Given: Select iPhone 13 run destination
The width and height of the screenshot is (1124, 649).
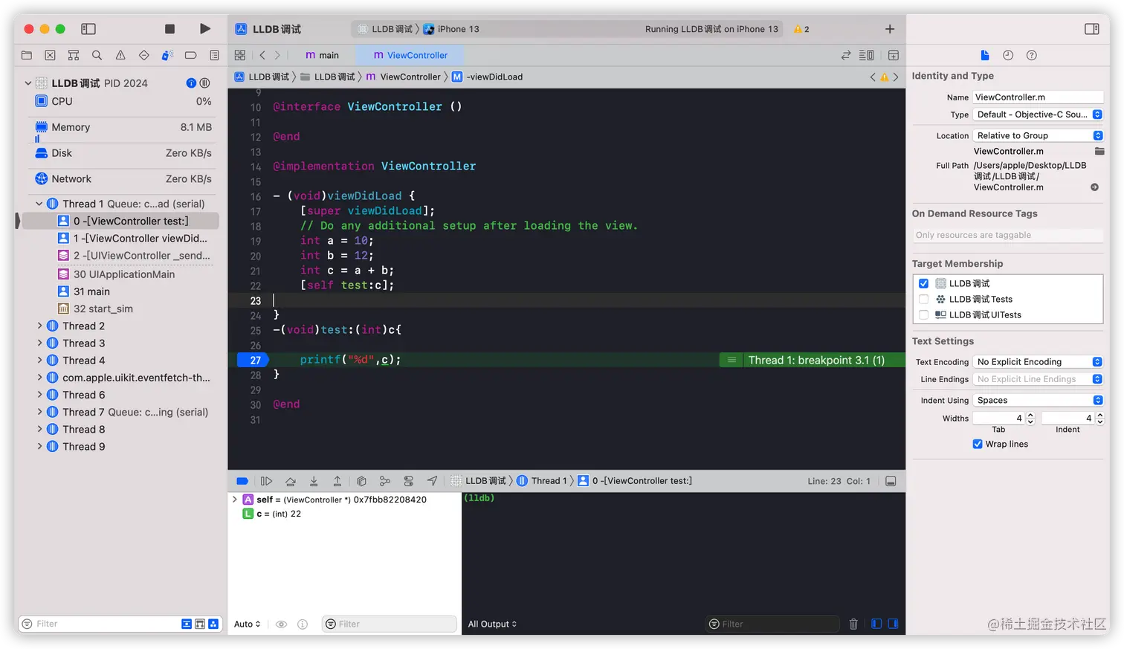Looking at the screenshot, I should [451, 29].
